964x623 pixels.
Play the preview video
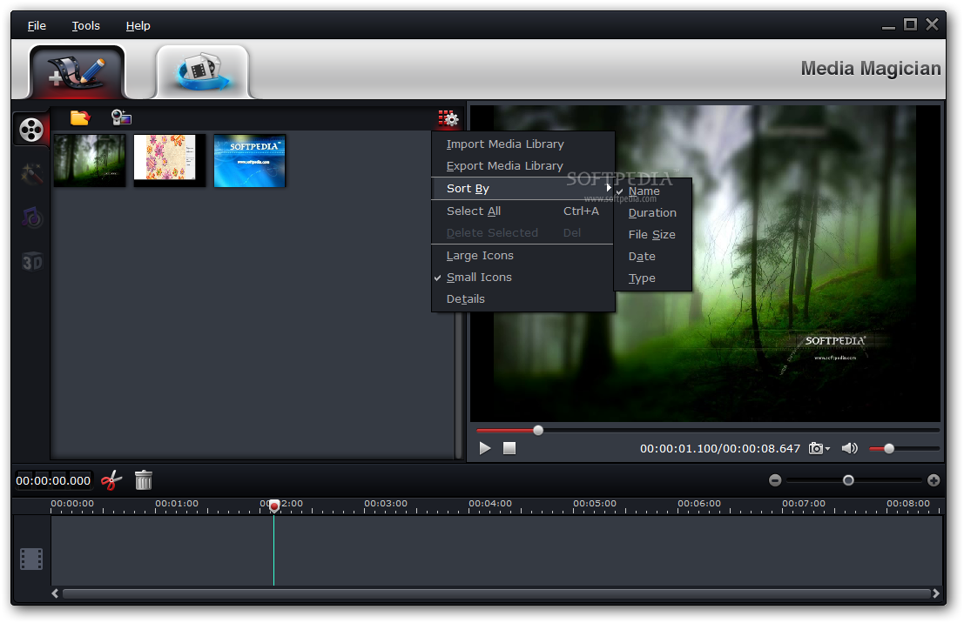pos(485,448)
